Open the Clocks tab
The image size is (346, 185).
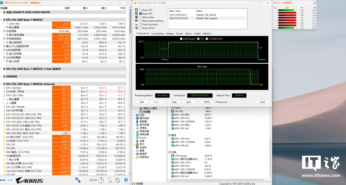click(x=188, y=33)
